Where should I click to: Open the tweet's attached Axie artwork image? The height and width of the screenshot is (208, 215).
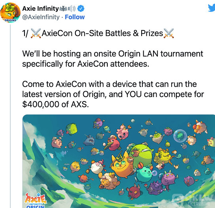click(119, 161)
